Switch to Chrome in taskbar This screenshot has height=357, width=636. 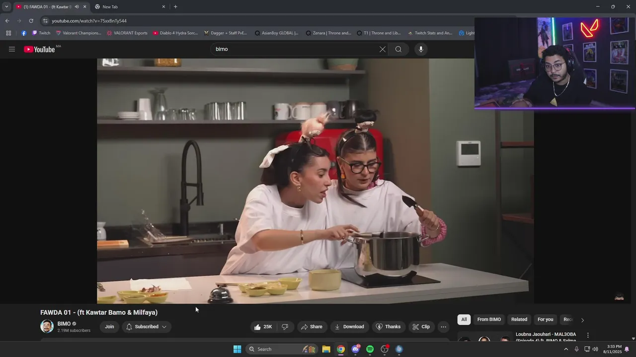[x=341, y=349]
